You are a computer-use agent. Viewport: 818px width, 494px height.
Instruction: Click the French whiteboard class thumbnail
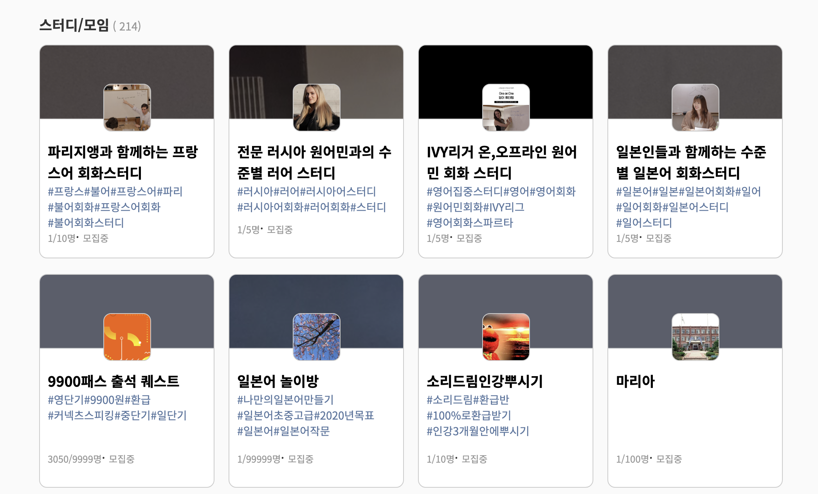[x=127, y=107]
